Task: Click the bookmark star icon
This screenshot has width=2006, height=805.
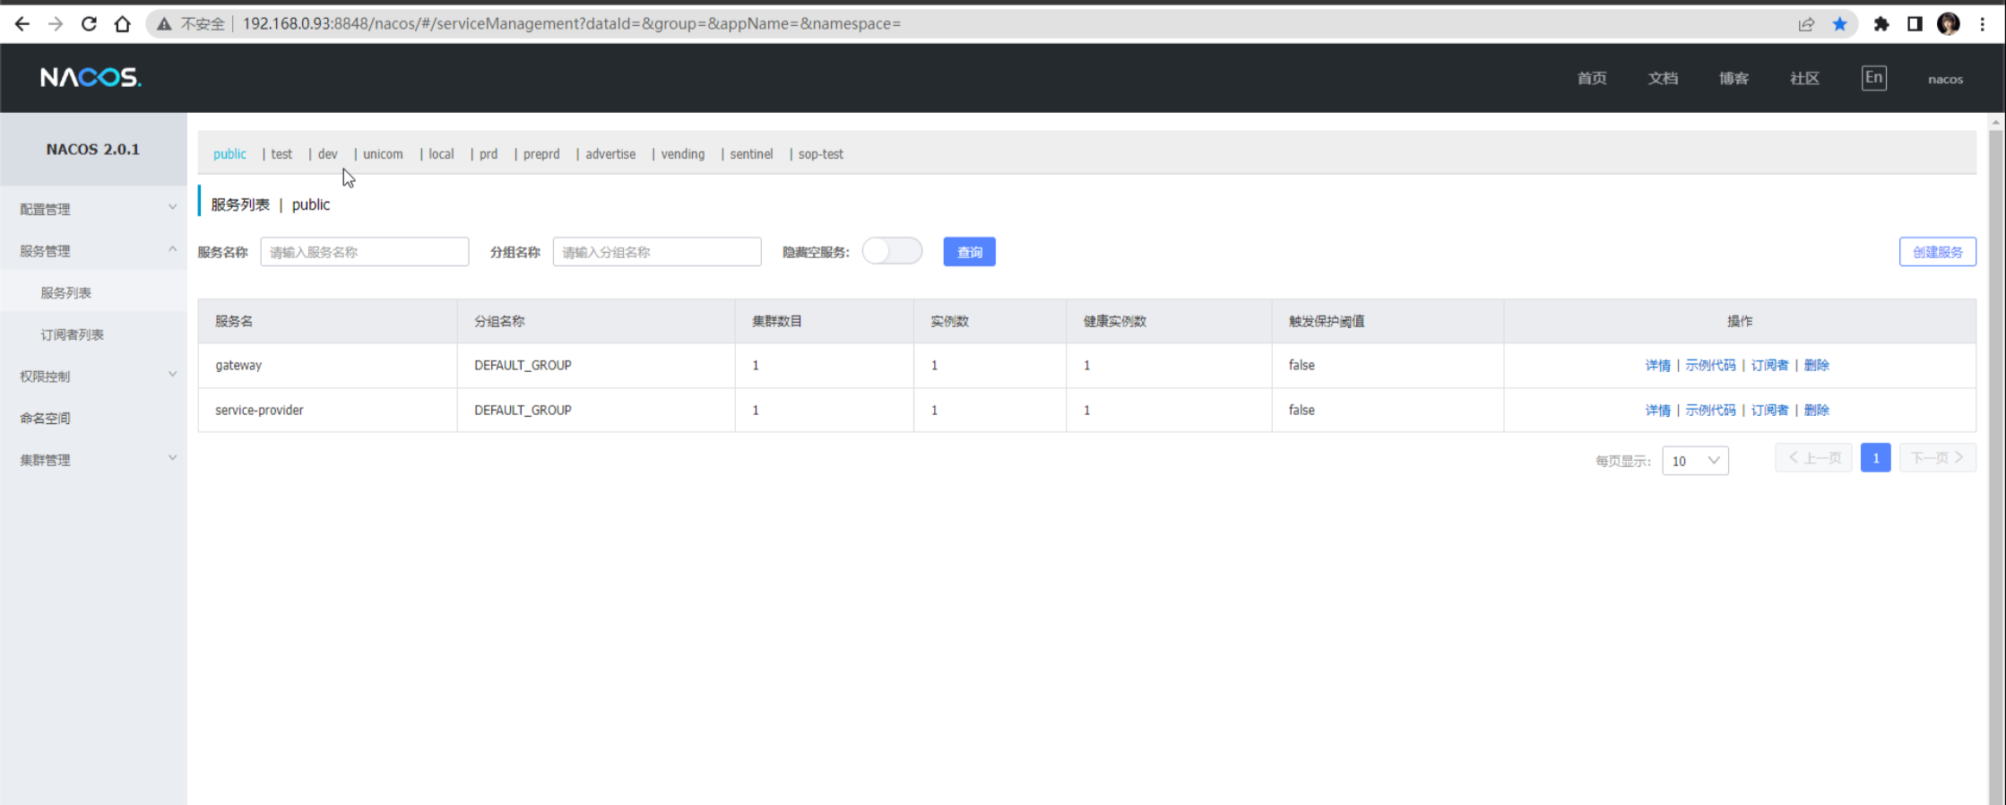Action: coord(1840,24)
